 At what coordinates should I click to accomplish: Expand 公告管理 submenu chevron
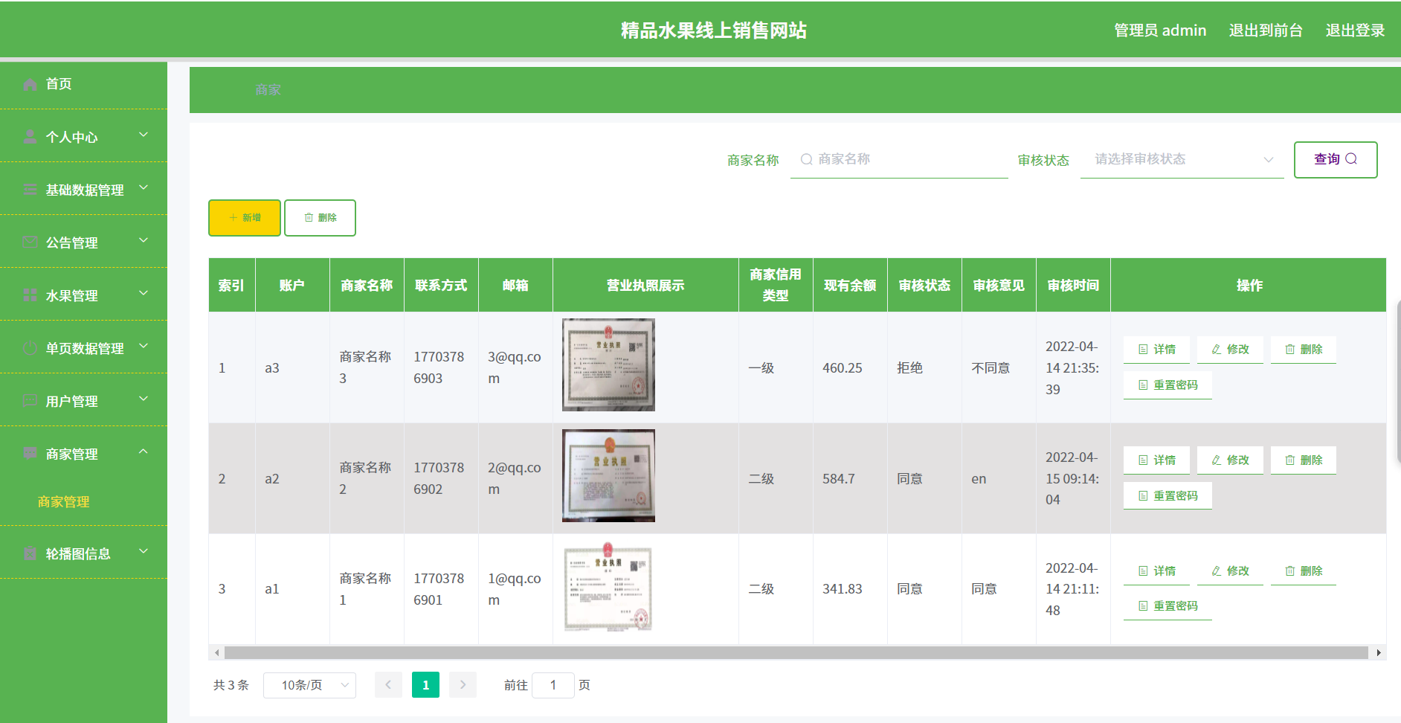(144, 241)
